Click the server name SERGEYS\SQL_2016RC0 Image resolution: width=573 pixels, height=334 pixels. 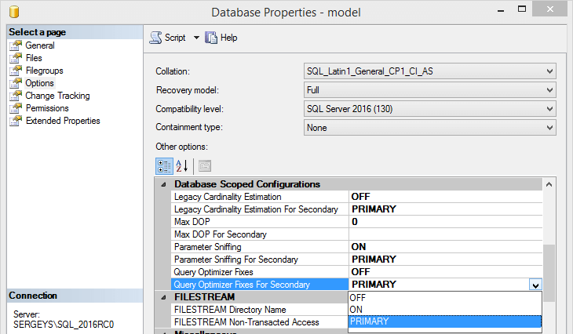[64, 325]
